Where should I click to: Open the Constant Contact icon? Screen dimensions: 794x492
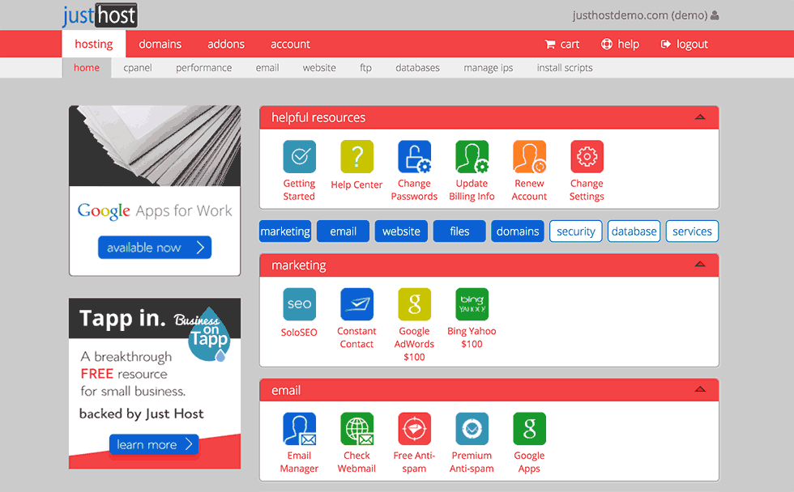(x=357, y=304)
